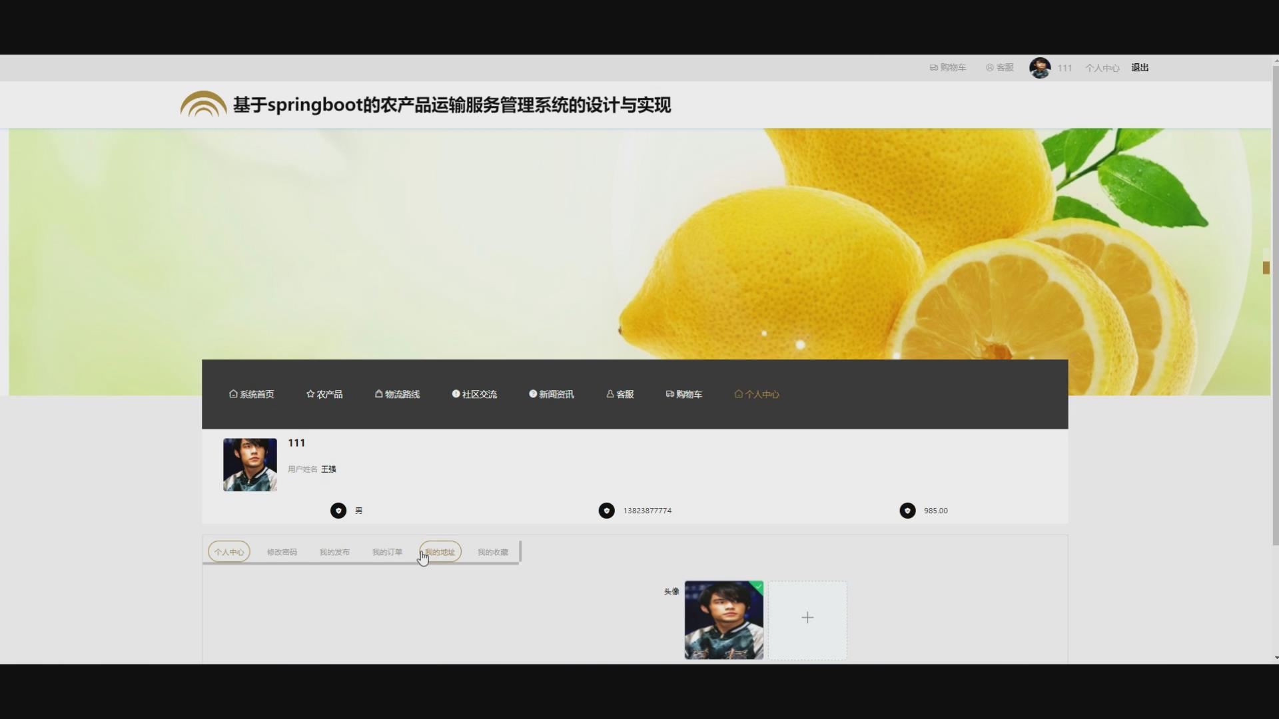Open 新闻资讯 navigation item

click(x=551, y=394)
